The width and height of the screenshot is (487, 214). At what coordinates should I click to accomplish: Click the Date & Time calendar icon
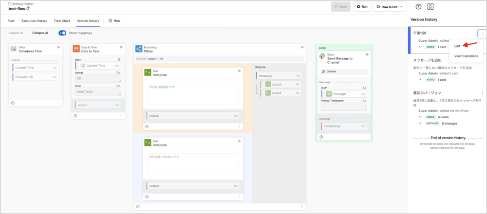(x=76, y=49)
